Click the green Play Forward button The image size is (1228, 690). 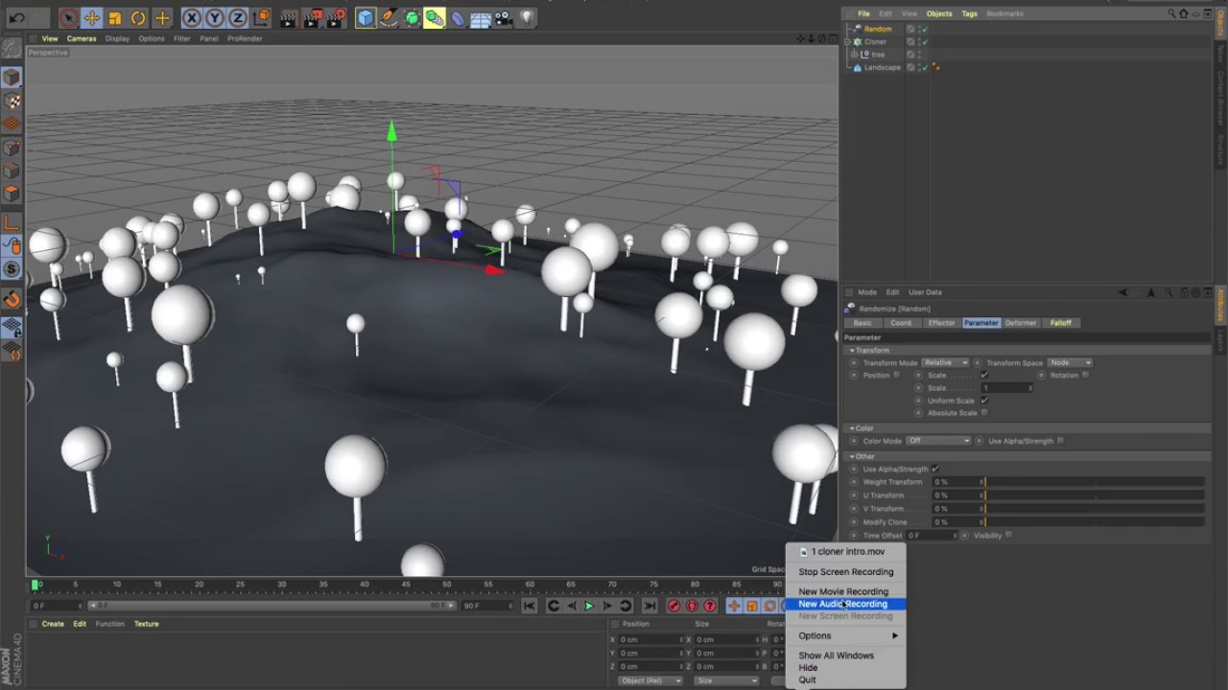pyautogui.click(x=589, y=606)
